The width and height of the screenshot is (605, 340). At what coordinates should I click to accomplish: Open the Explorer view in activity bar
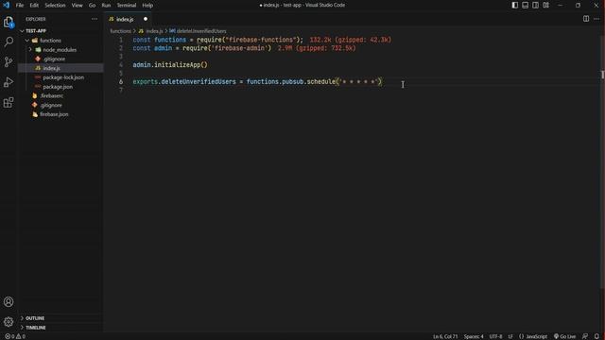(9, 23)
